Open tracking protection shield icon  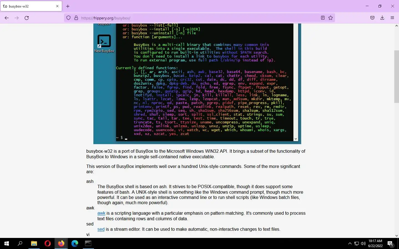pos(68,18)
